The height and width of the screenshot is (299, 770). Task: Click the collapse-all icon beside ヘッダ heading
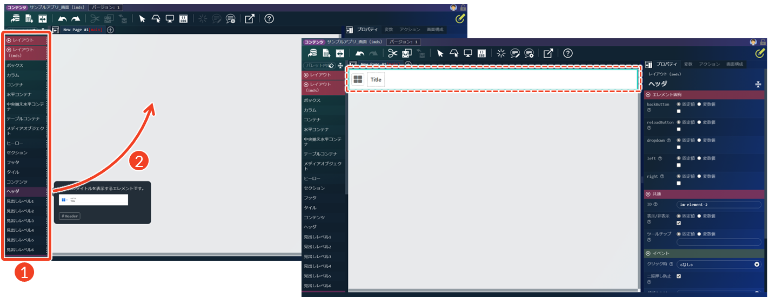click(x=758, y=84)
